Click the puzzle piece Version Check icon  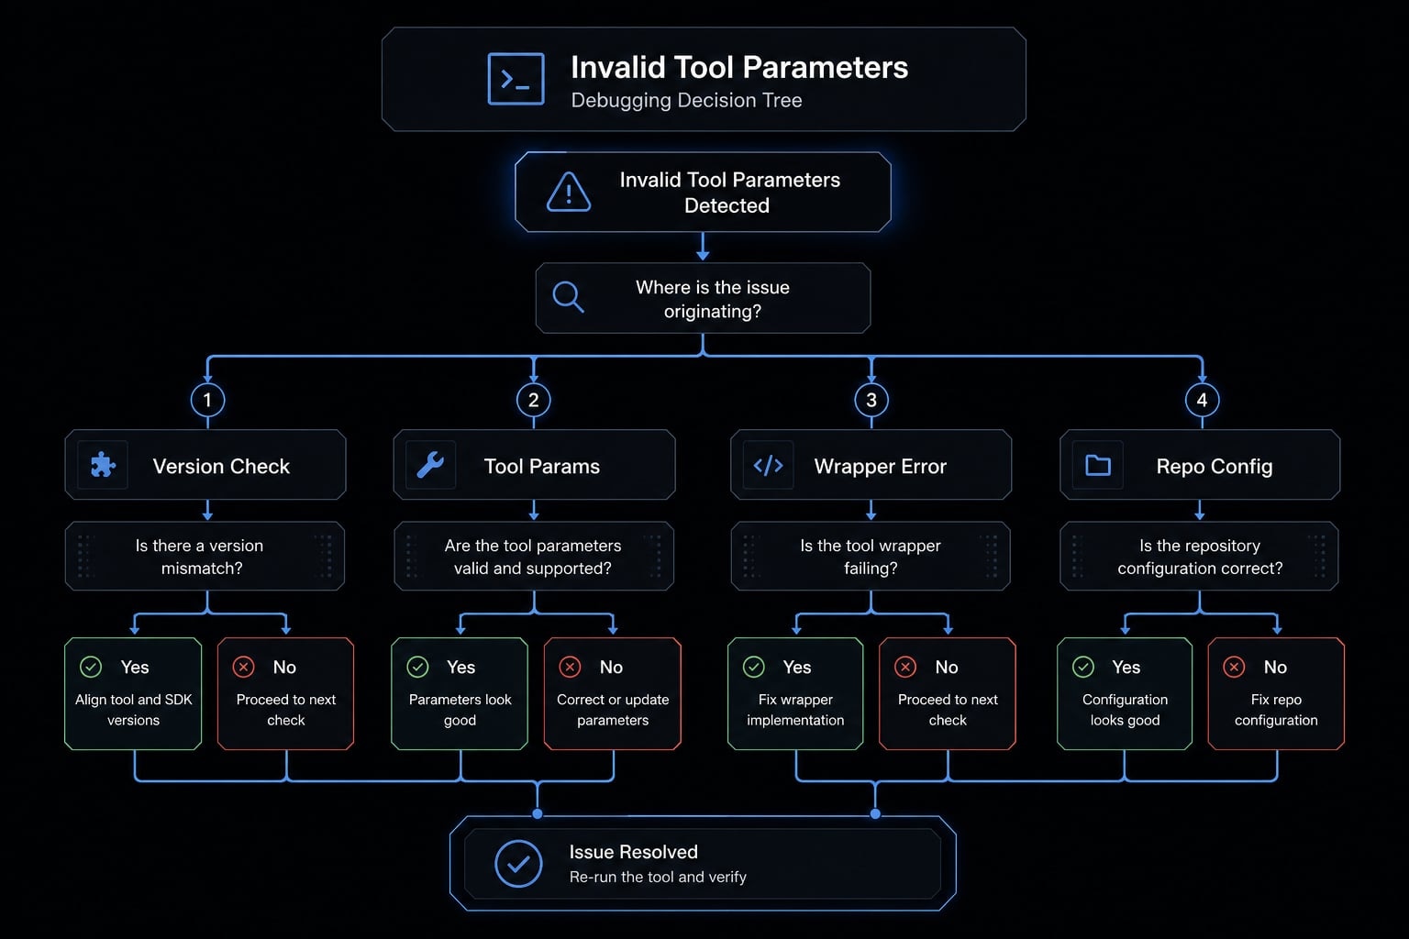(x=103, y=465)
